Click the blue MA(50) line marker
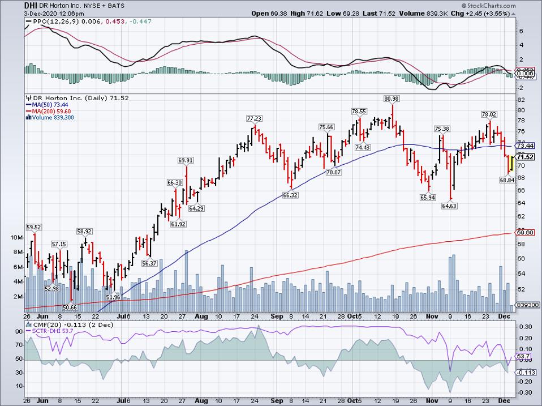542x406 pixels. (x=28, y=105)
